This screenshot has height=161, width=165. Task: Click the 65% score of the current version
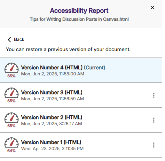[12, 76]
